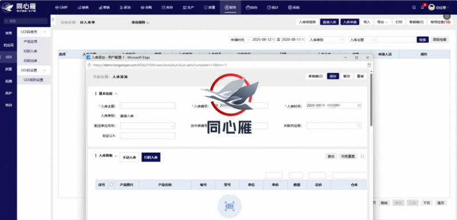Click the popup vertical scrollbar

point(371,99)
